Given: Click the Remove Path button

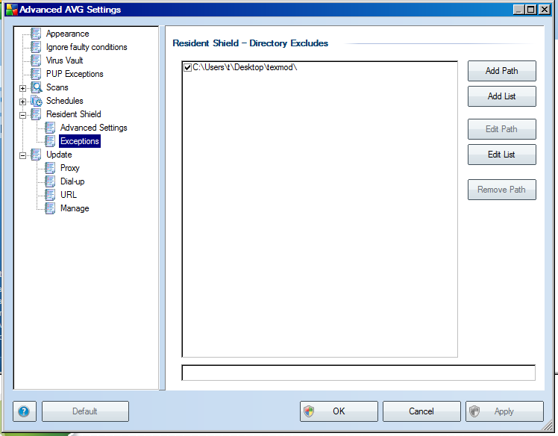Looking at the screenshot, I should 502,190.
